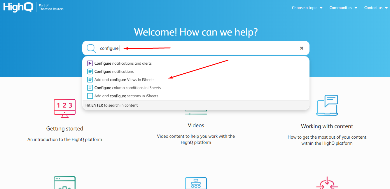Open the Videos section link

(196, 126)
